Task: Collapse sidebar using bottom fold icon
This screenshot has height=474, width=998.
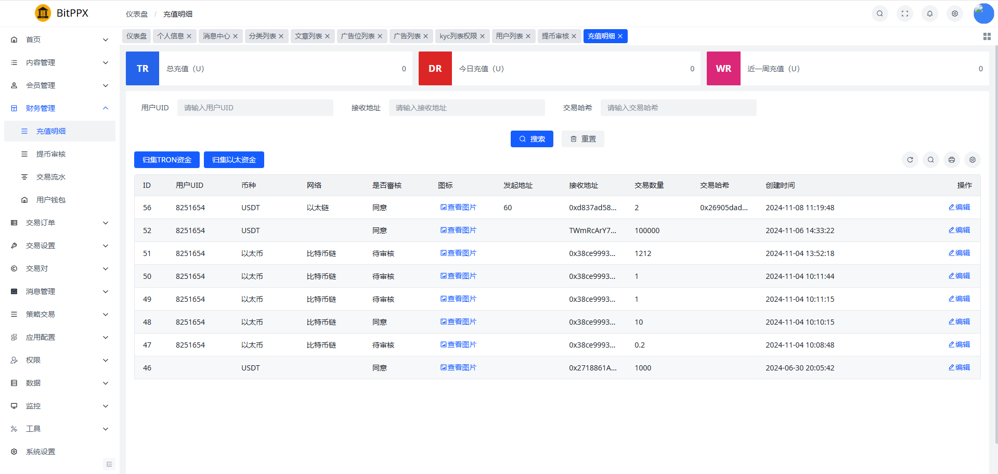Action: pos(109,464)
